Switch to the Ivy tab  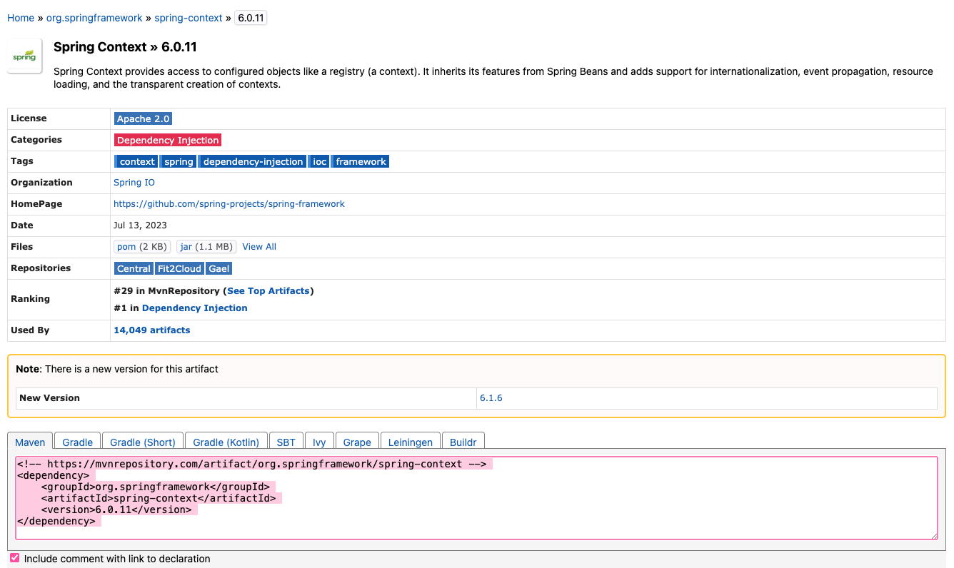click(319, 442)
